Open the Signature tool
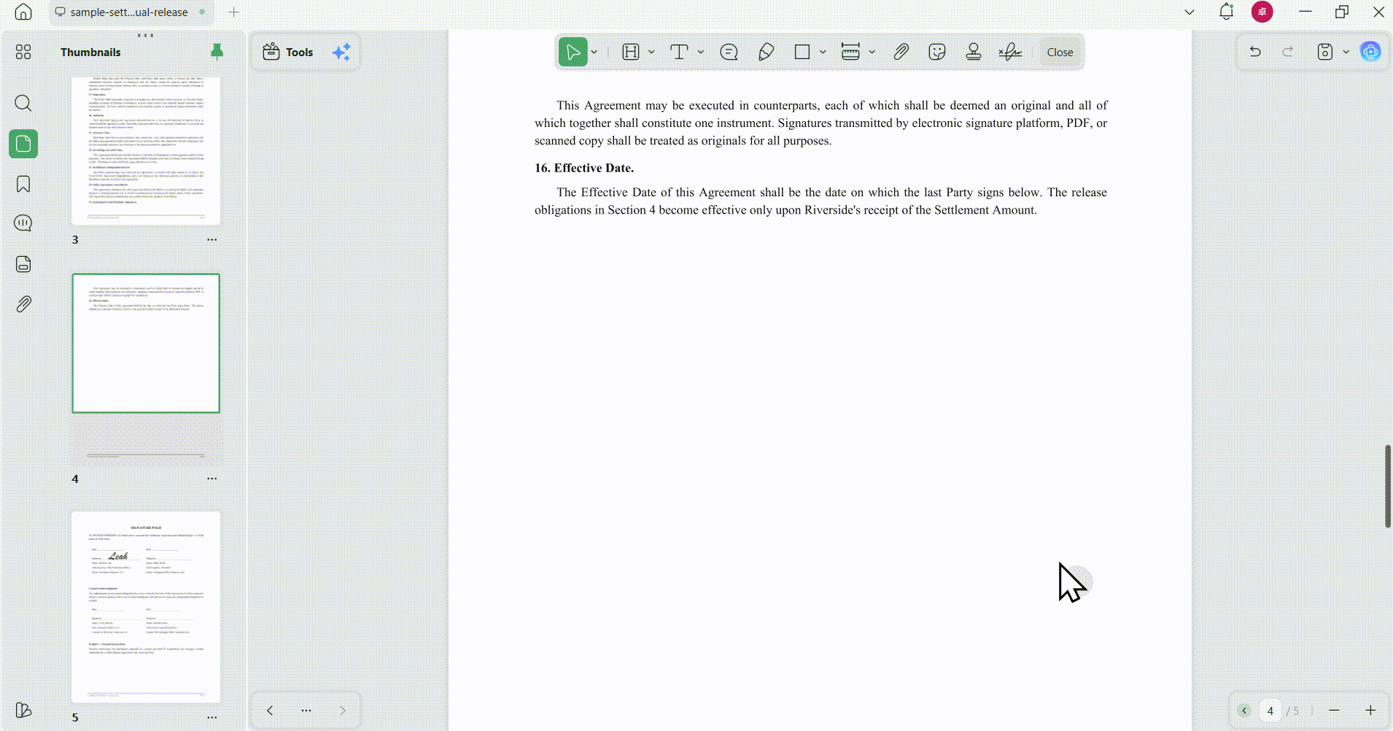 click(x=1010, y=52)
